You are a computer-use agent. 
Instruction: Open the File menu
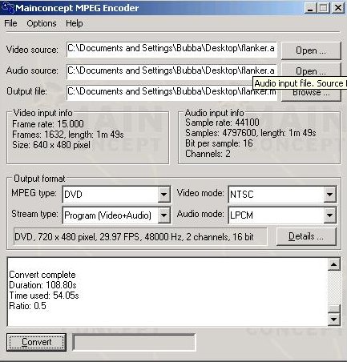point(10,23)
